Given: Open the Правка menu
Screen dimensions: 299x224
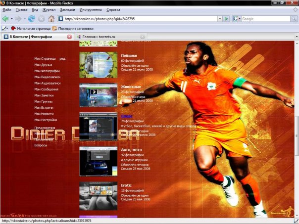Looking at the screenshot, I should point(21,9).
